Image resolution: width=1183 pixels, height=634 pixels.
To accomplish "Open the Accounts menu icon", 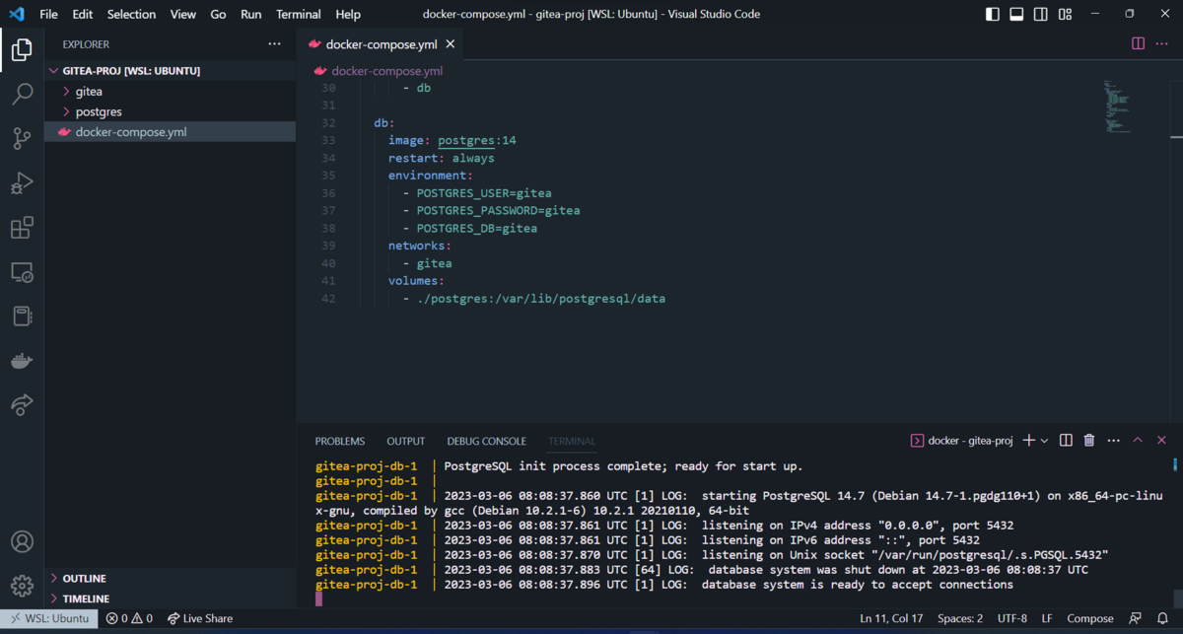I will coord(22,541).
